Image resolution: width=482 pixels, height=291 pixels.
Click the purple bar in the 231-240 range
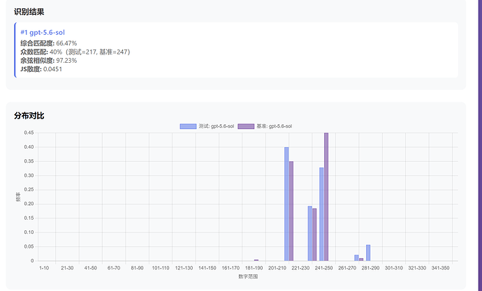pyautogui.click(x=314, y=235)
